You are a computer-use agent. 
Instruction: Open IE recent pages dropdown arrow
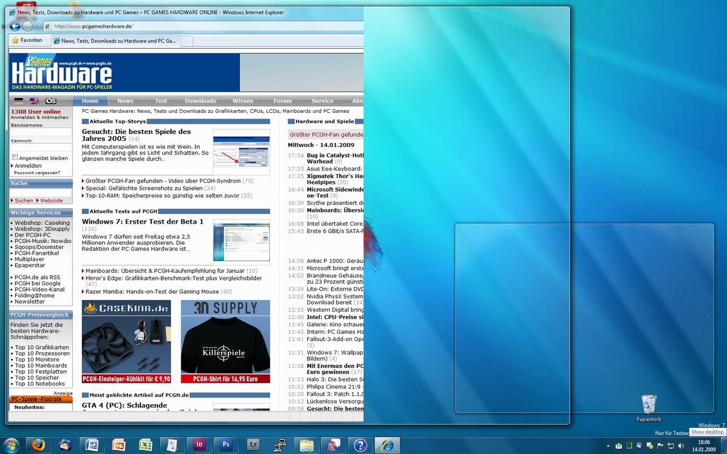[x=37, y=26]
